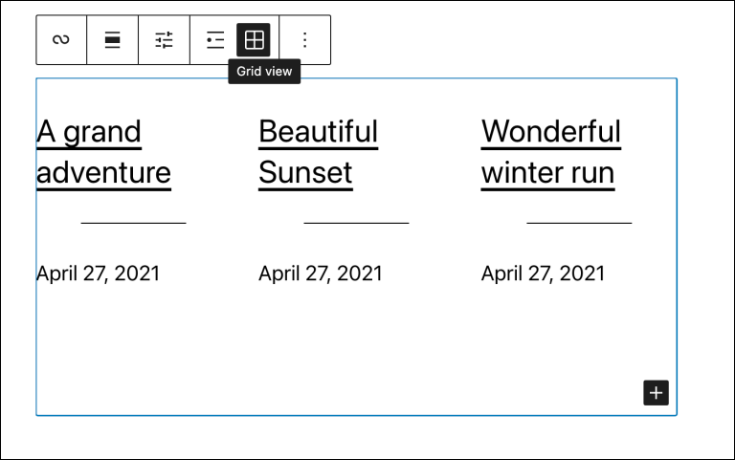Open the display settings sliders icon
The height and width of the screenshot is (460, 735).
pos(164,40)
